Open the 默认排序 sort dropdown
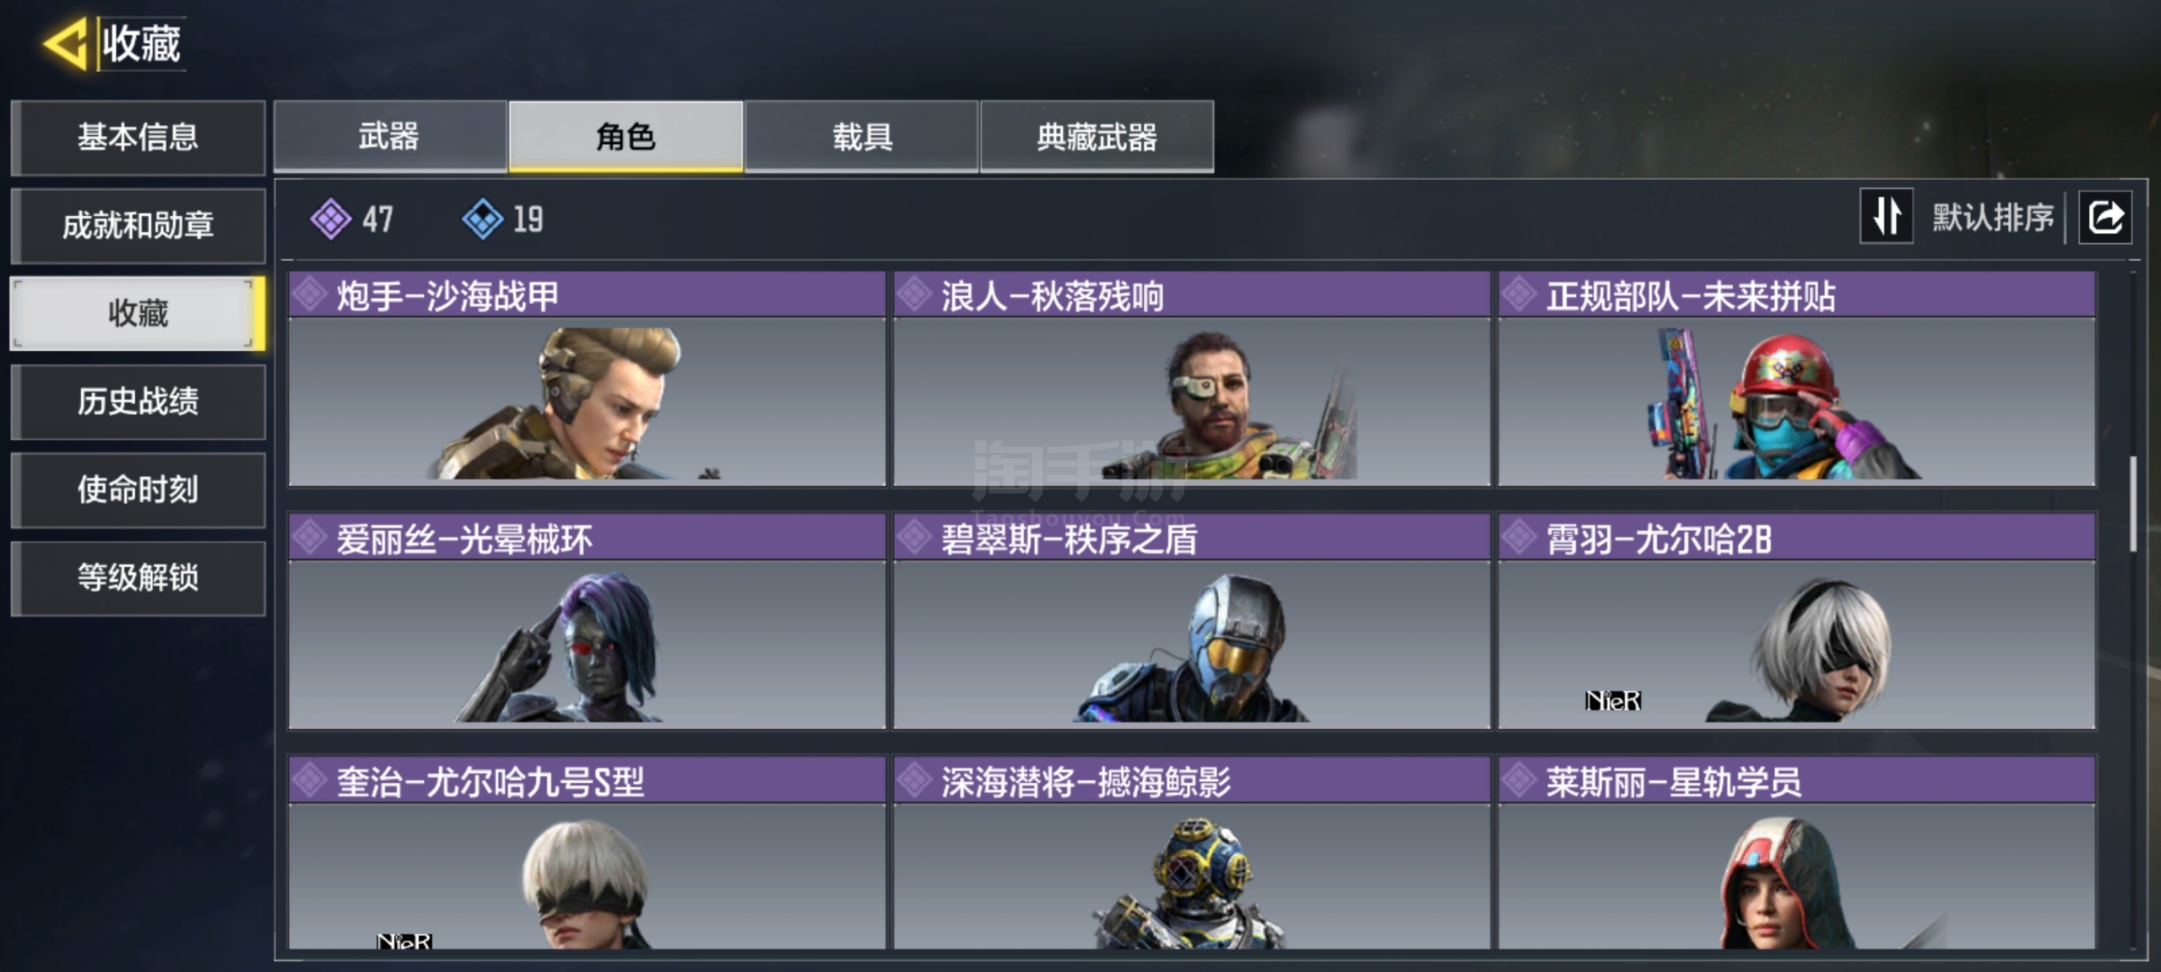Screen dimensions: 2161x972 (x=1993, y=218)
